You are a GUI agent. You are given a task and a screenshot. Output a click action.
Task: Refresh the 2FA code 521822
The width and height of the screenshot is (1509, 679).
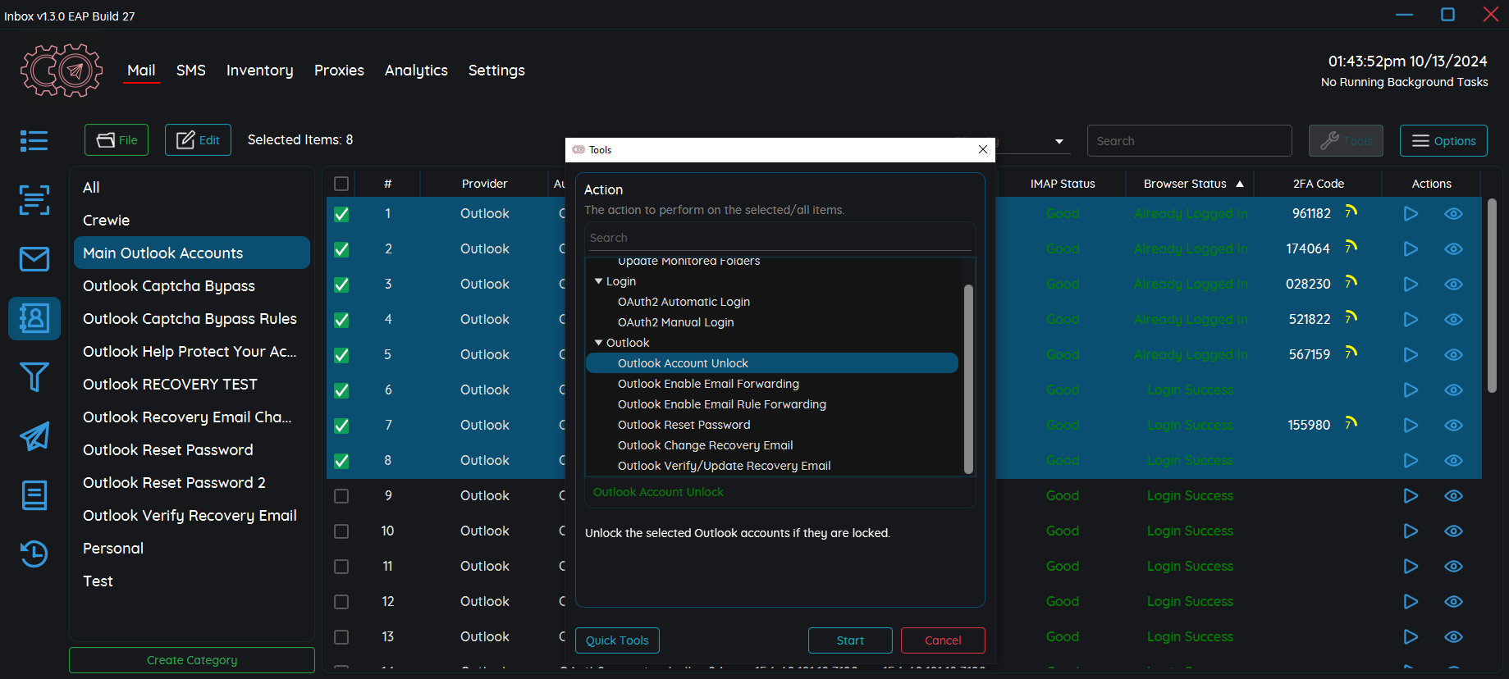pos(1351,317)
